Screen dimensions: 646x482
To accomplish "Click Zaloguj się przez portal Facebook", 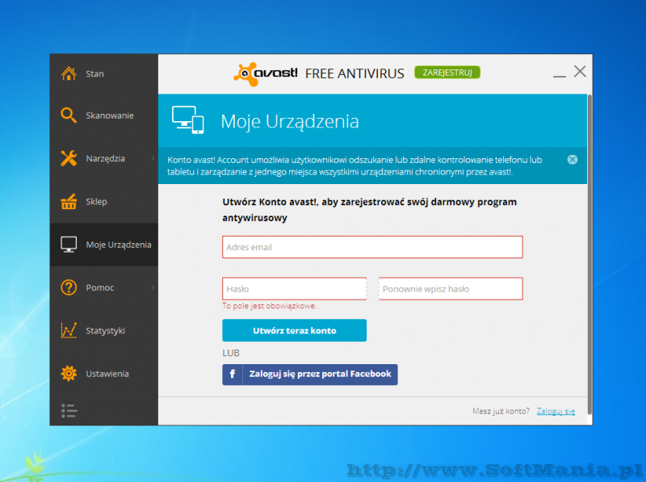I will click(310, 374).
